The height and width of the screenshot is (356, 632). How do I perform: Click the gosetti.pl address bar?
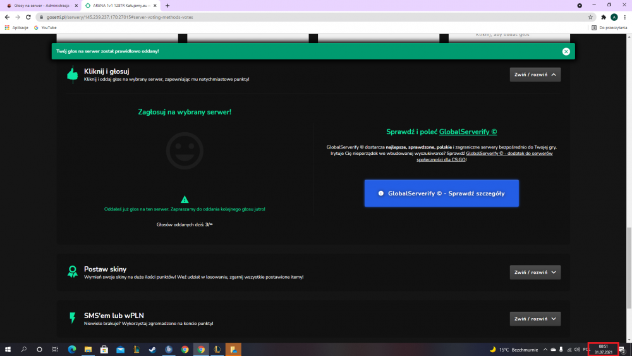point(314,17)
